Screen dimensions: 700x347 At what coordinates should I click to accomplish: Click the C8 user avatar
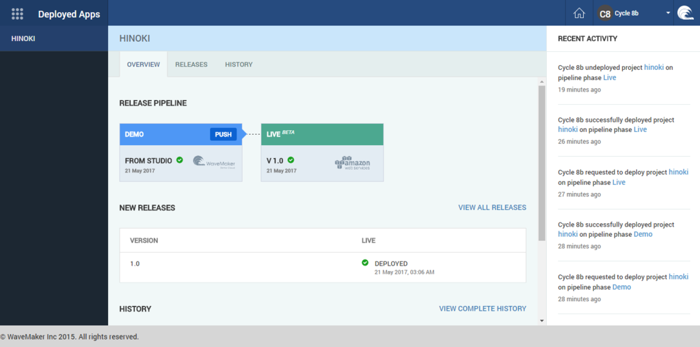pyautogui.click(x=605, y=14)
